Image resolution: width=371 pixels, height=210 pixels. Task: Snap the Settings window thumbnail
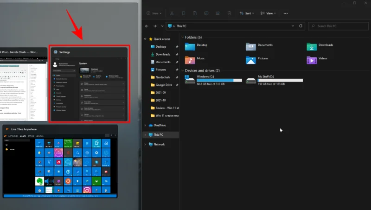point(89,84)
